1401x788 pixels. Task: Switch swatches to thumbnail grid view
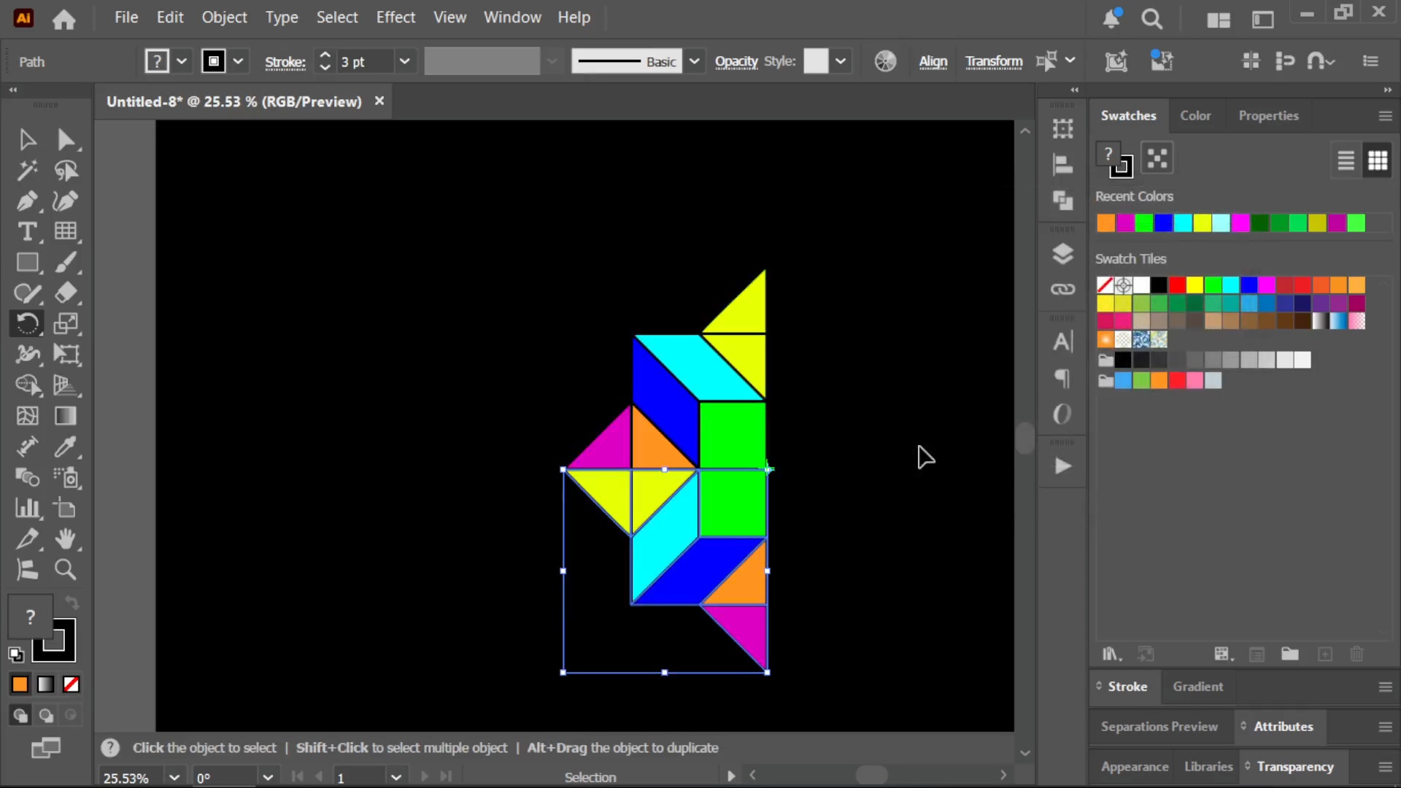pos(1378,160)
